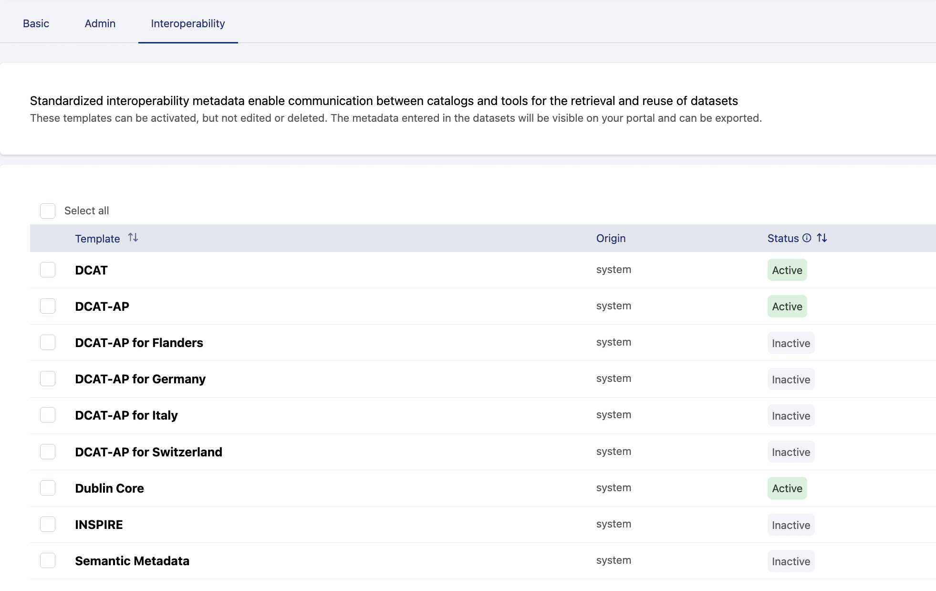Tick the Select all checkbox
This screenshot has height=591, width=936.
pyautogui.click(x=48, y=211)
